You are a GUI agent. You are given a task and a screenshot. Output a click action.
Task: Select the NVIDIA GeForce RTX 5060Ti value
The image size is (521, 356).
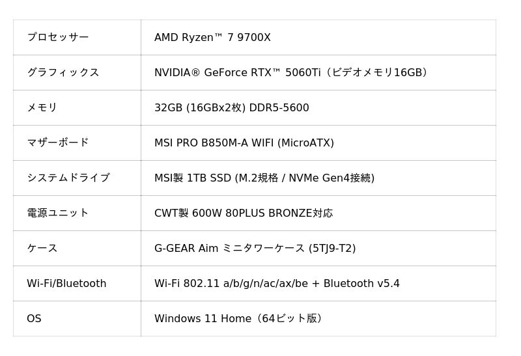(x=237, y=73)
